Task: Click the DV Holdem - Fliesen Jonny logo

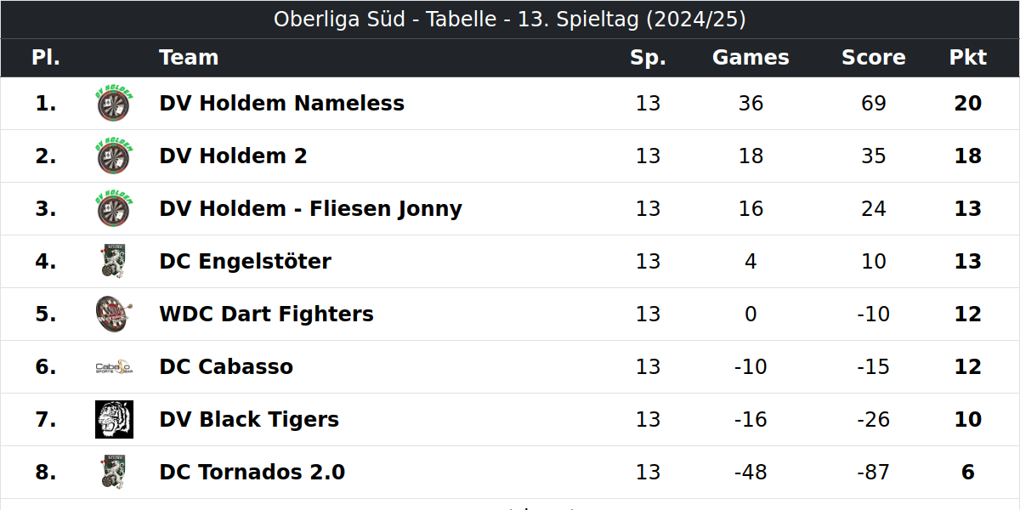Action: point(114,209)
